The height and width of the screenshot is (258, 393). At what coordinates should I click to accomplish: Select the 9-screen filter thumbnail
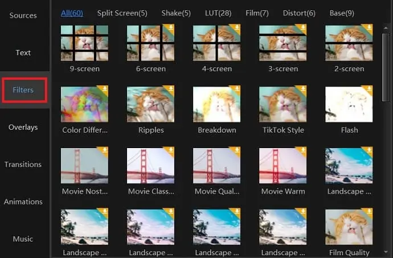pos(84,43)
